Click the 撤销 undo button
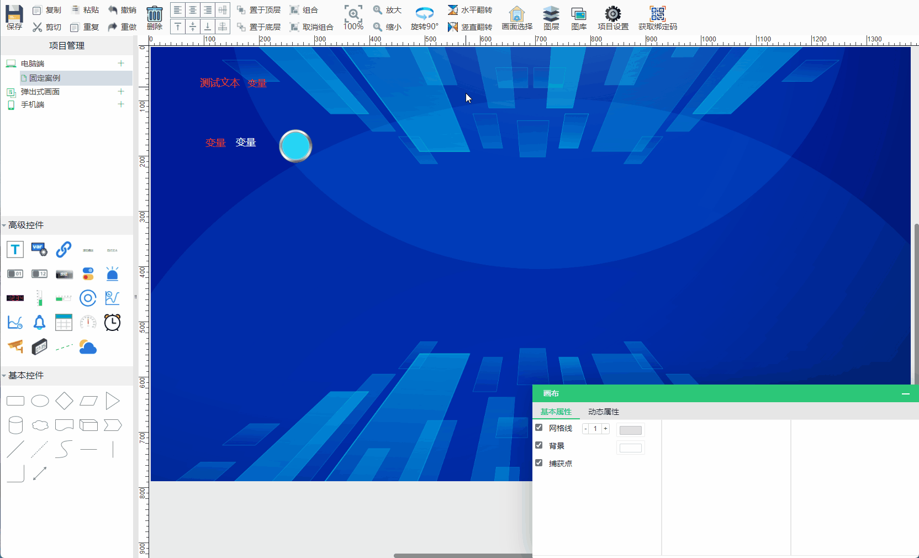This screenshot has height=558, width=919. (123, 10)
